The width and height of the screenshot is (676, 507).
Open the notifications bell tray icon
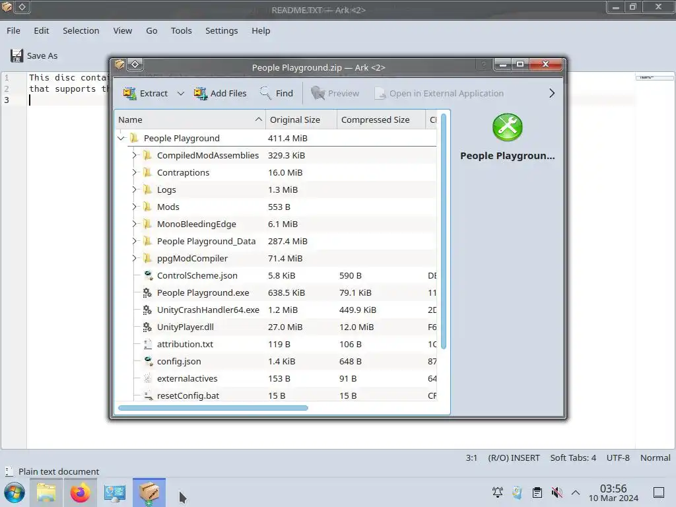498,492
